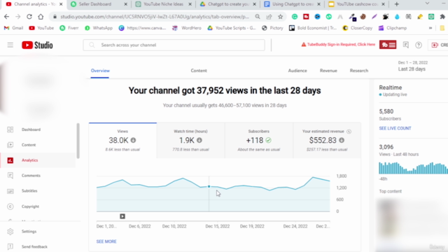Open the Studio help question icon
Viewport: 448px width, 252px height.
click(419, 45)
